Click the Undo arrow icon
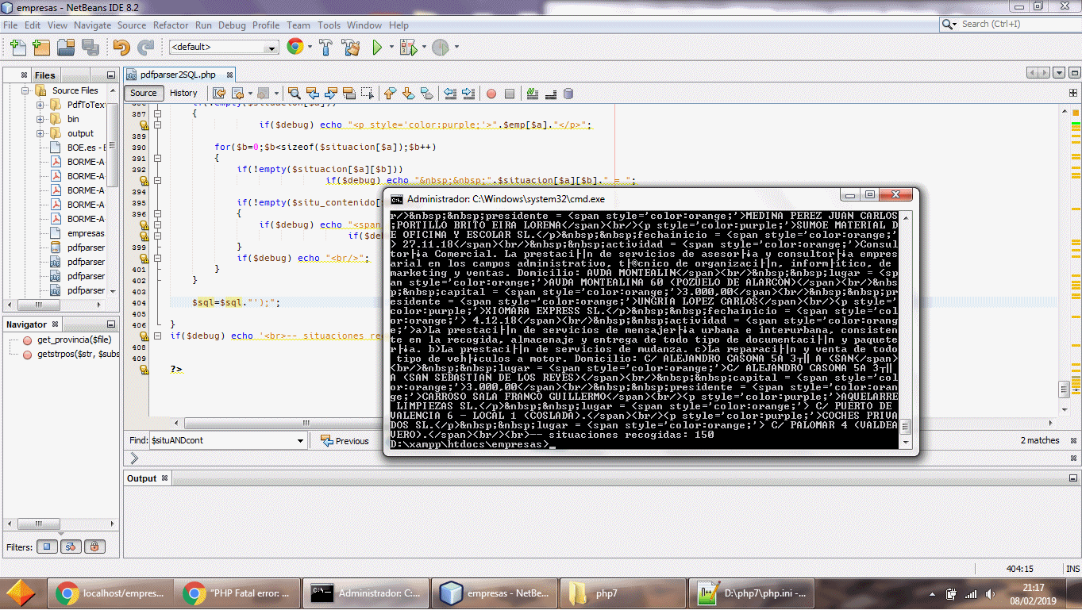 point(121,48)
